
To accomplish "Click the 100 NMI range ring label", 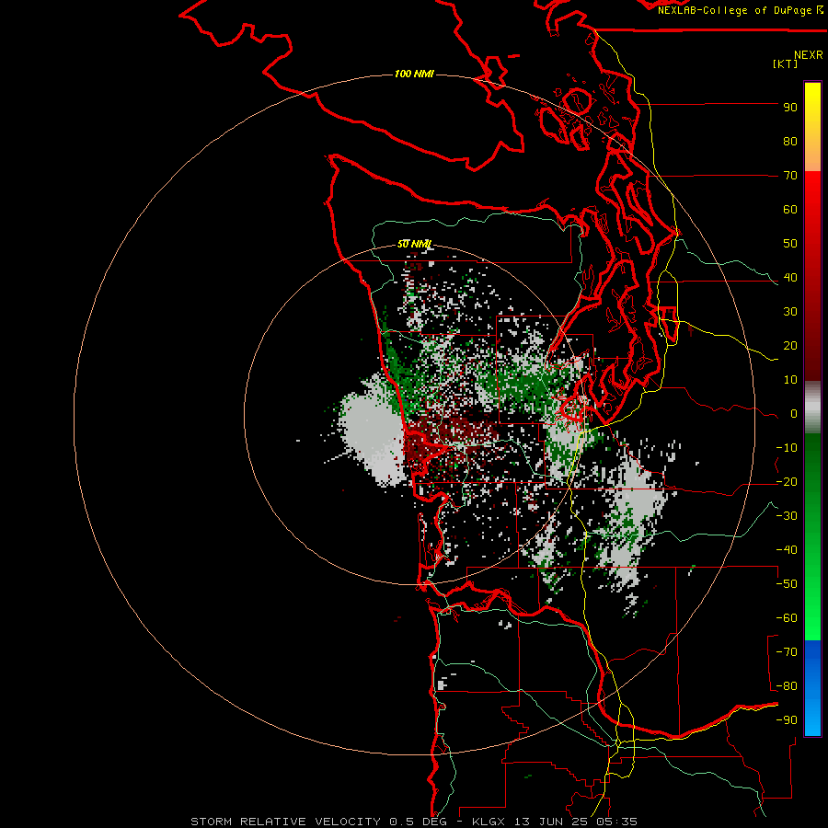I will point(413,74).
